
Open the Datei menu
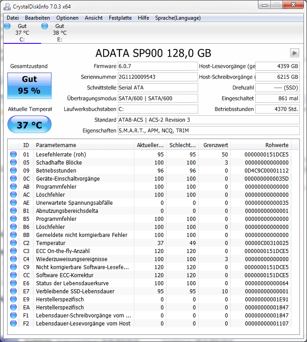12,18
